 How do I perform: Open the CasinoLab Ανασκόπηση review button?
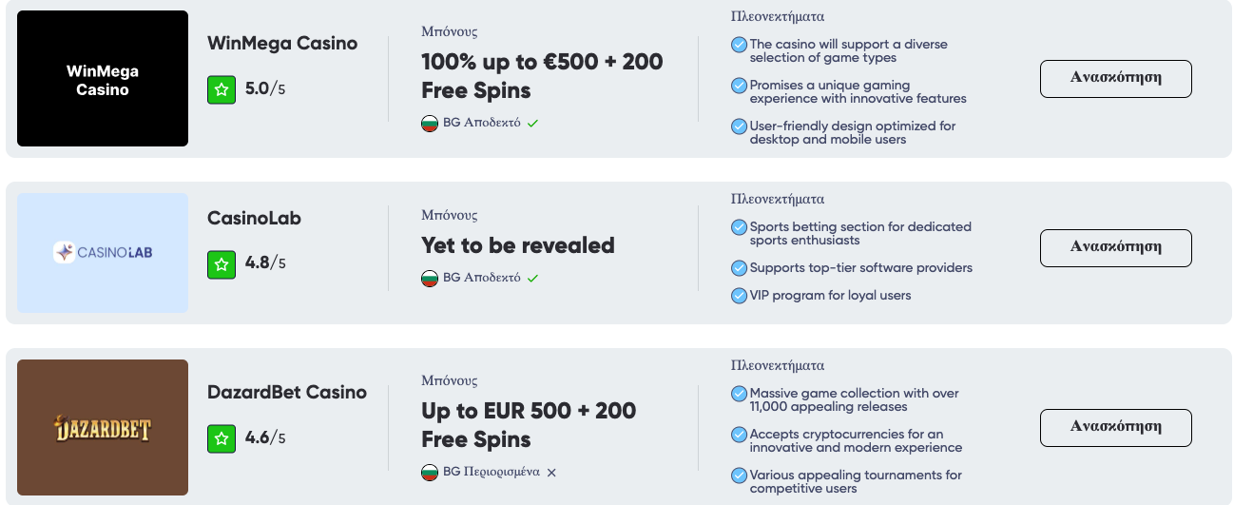[1116, 247]
